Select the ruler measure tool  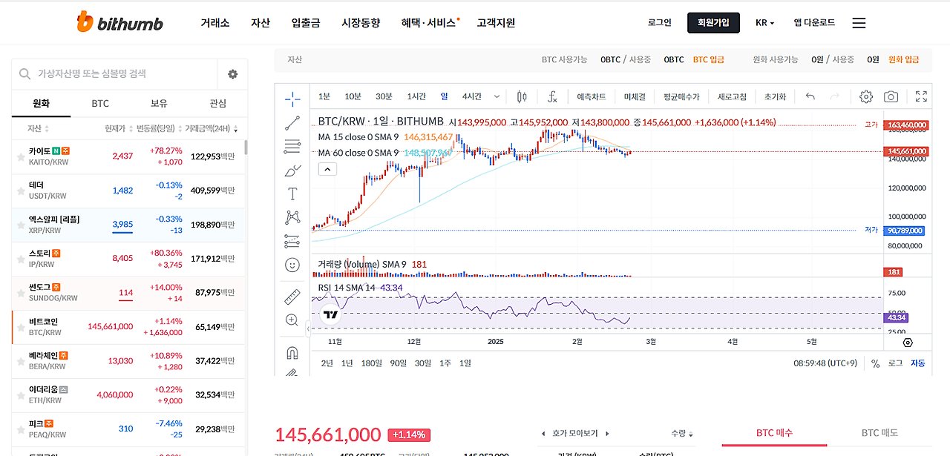292,297
